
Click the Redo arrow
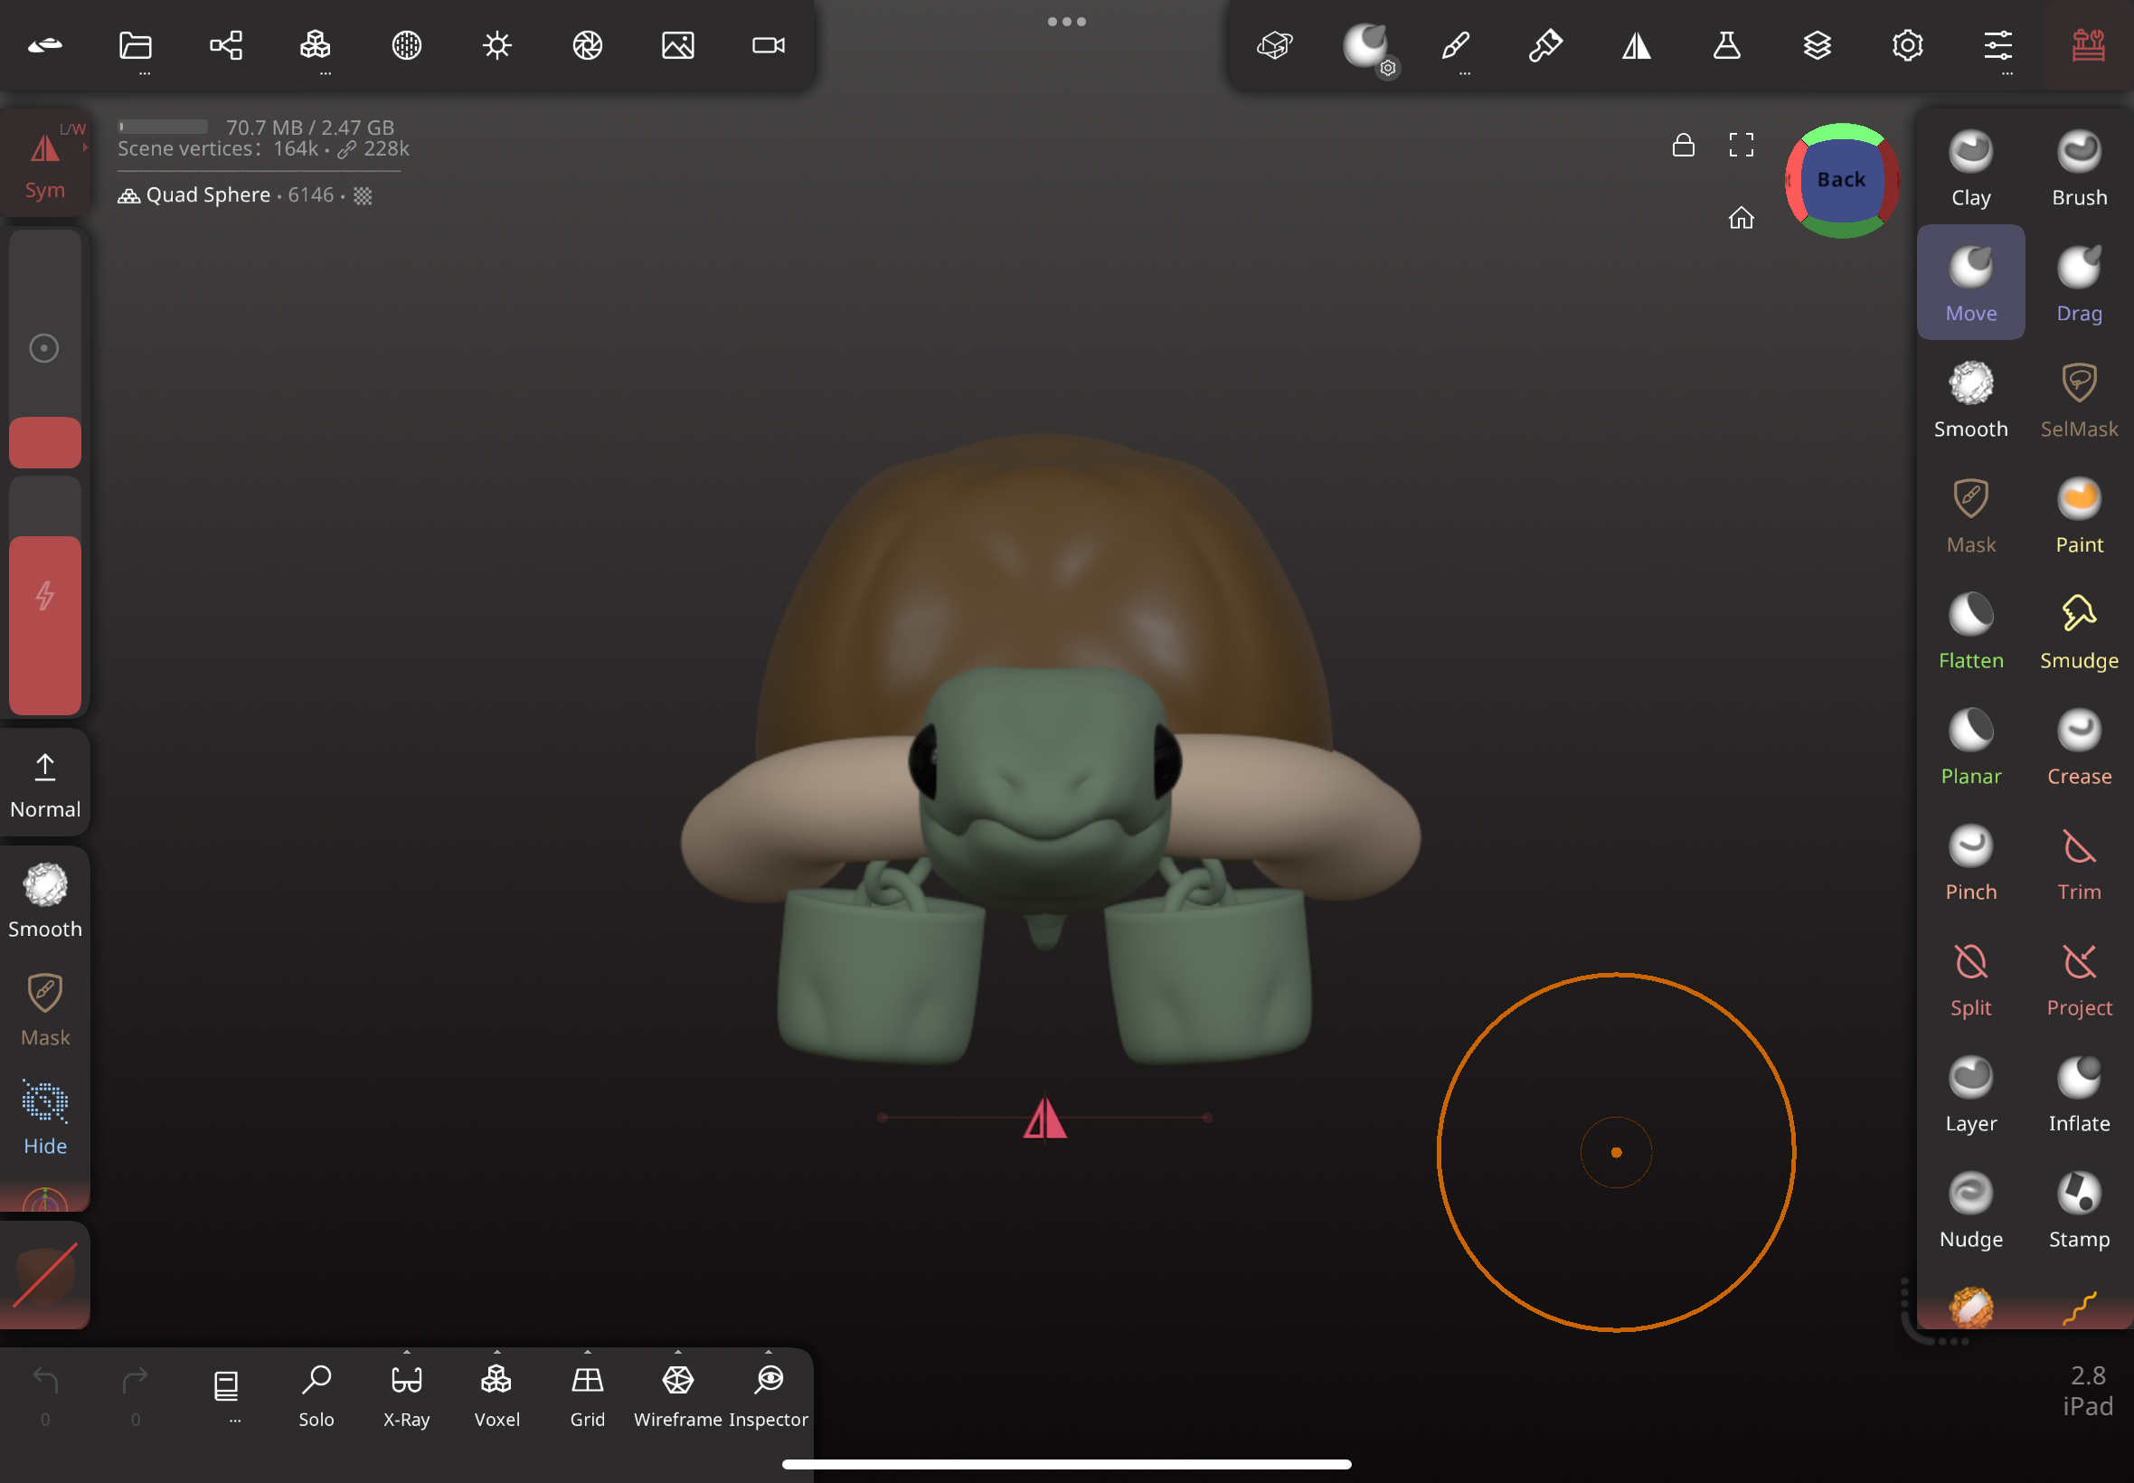click(136, 1381)
